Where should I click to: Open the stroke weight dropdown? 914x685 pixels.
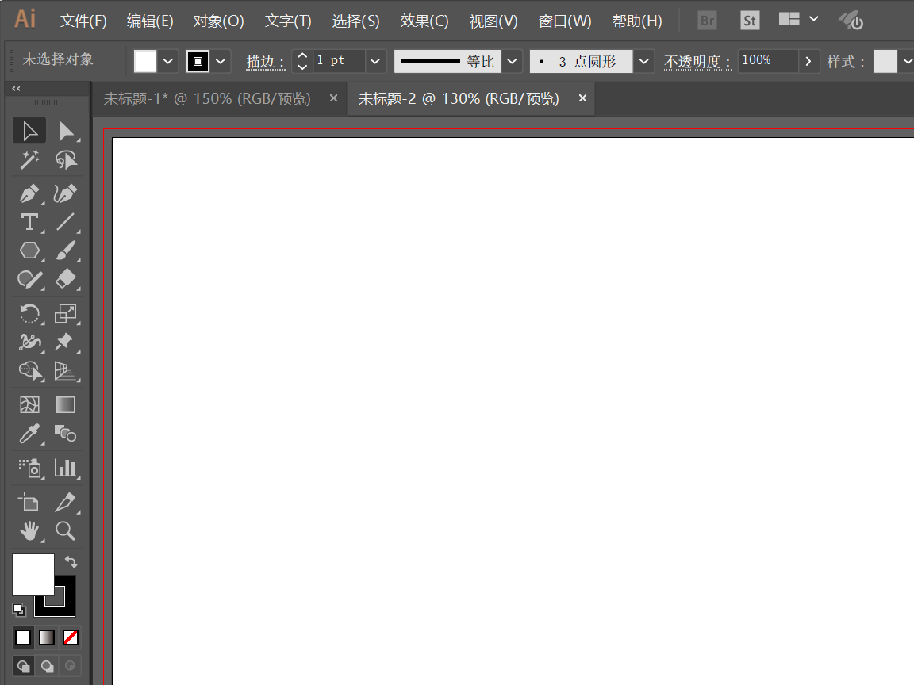tap(374, 61)
